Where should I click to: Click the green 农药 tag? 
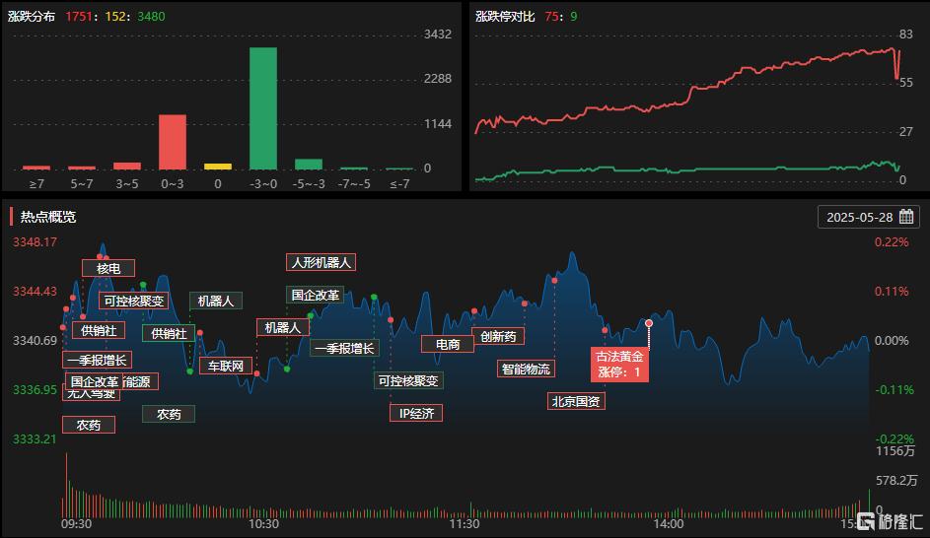point(169,414)
